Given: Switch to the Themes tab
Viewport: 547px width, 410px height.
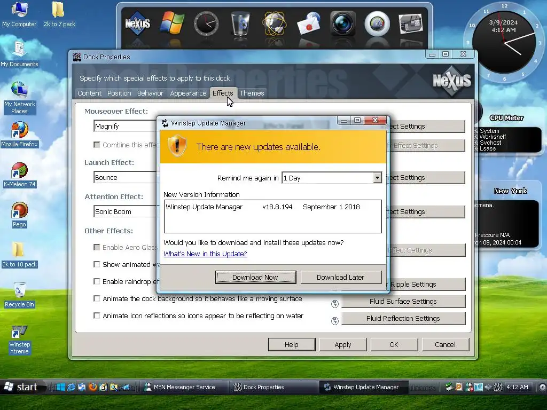Looking at the screenshot, I should [252, 93].
